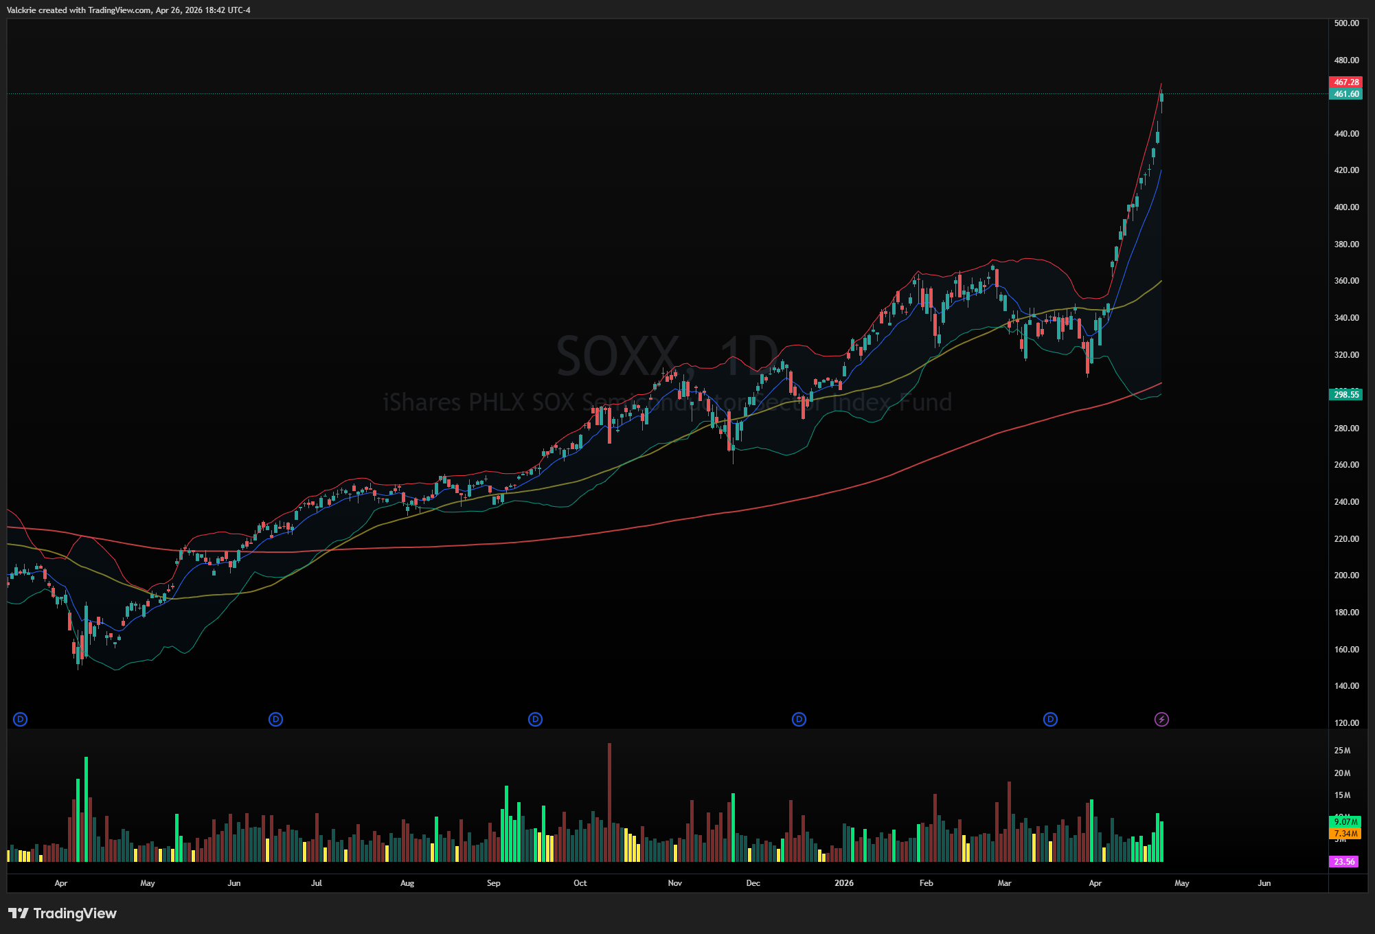Click the red 467.28 price label

tap(1345, 82)
